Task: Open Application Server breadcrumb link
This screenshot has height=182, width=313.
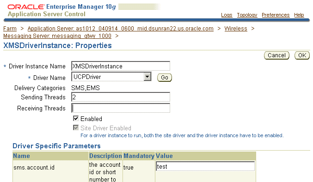Action: coord(120,29)
